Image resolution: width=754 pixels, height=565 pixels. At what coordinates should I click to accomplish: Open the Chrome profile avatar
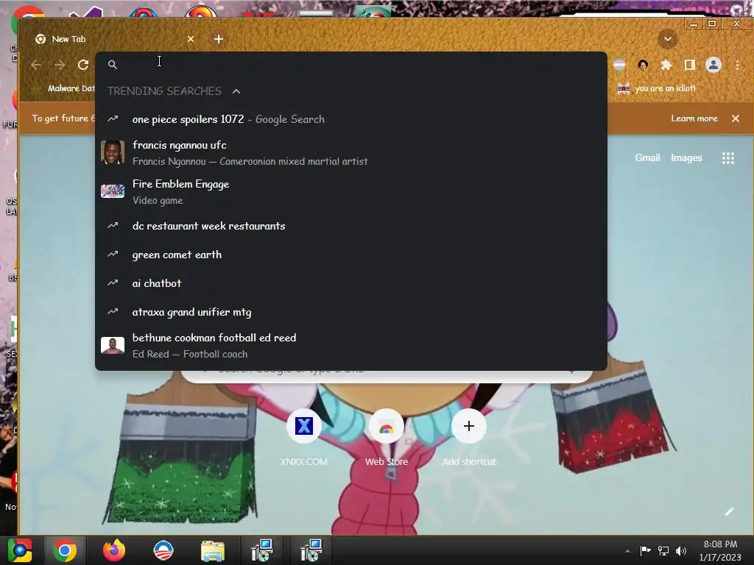[713, 65]
